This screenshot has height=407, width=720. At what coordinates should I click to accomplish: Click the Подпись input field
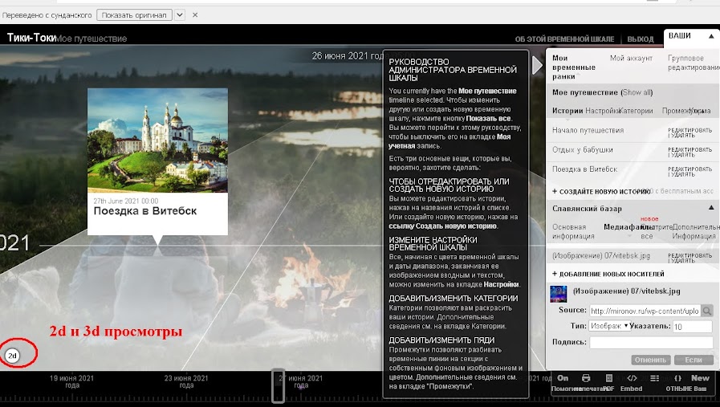(x=651, y=342)
